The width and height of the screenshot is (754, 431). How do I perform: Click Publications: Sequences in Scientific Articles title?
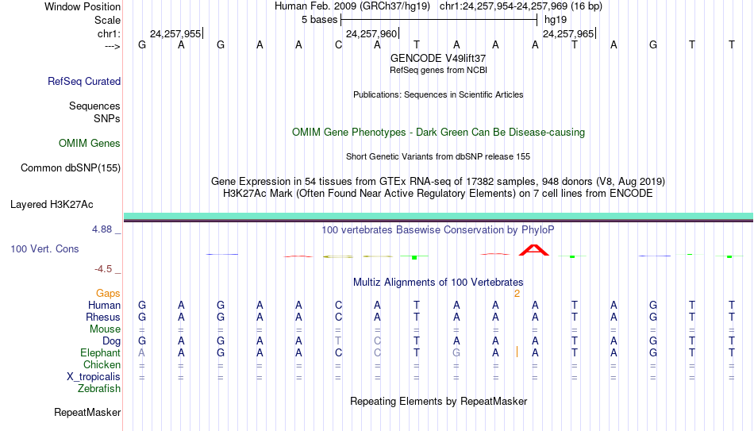[x=438, y=94]
